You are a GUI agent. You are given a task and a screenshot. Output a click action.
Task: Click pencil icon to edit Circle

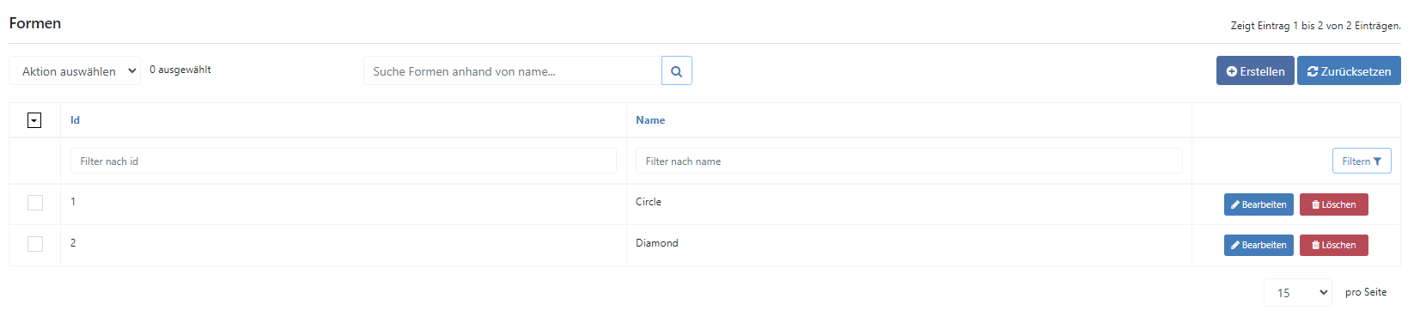click(x=1235, y=204)
